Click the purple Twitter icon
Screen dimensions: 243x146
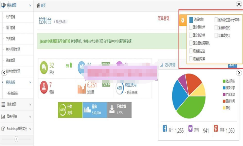click(x=190, y=128)
